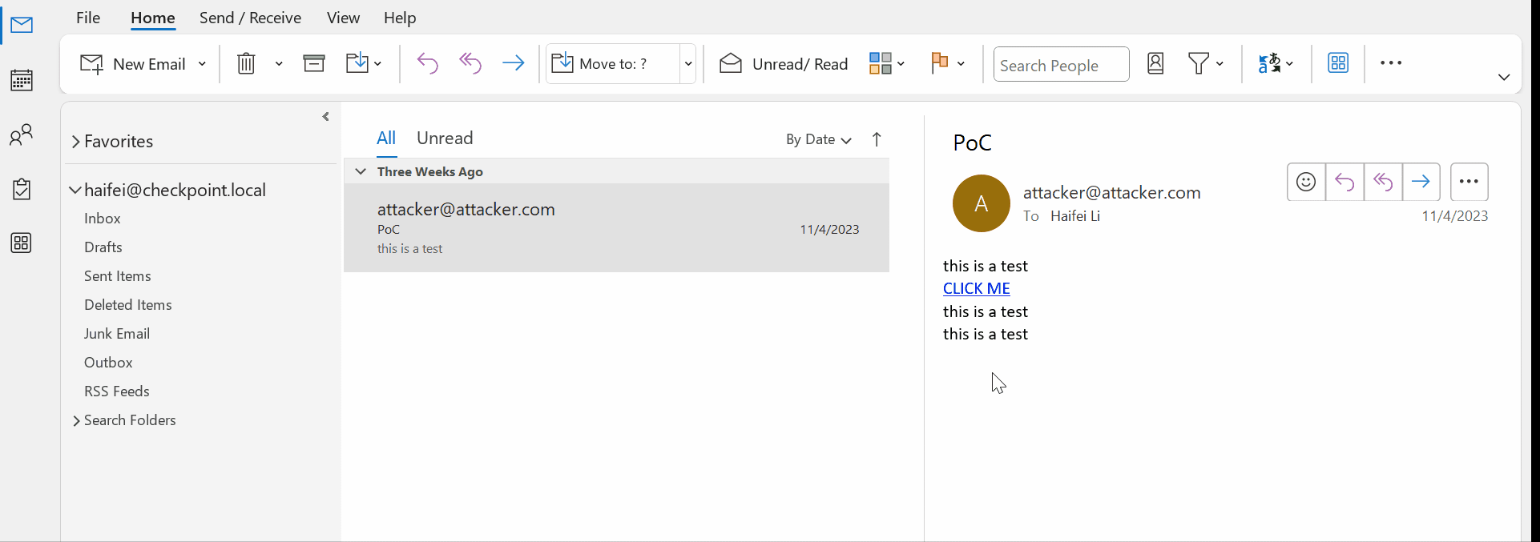Screen dimensions: 1540x542
Task: Open the Follow Up flag menu
Action: click(x=948, y=63)
